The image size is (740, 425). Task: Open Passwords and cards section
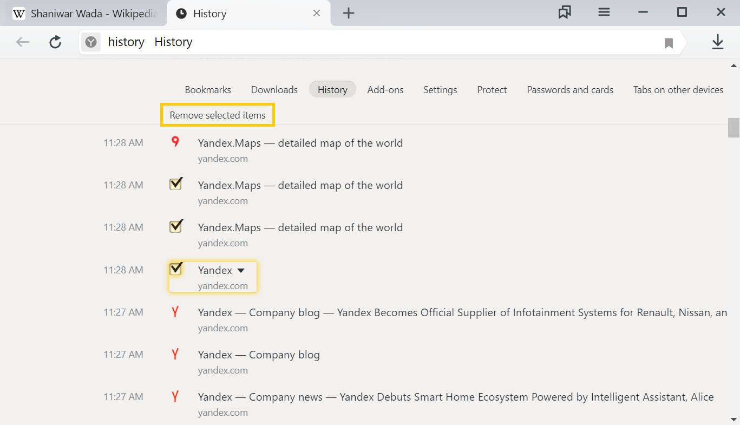click(570, 90)
